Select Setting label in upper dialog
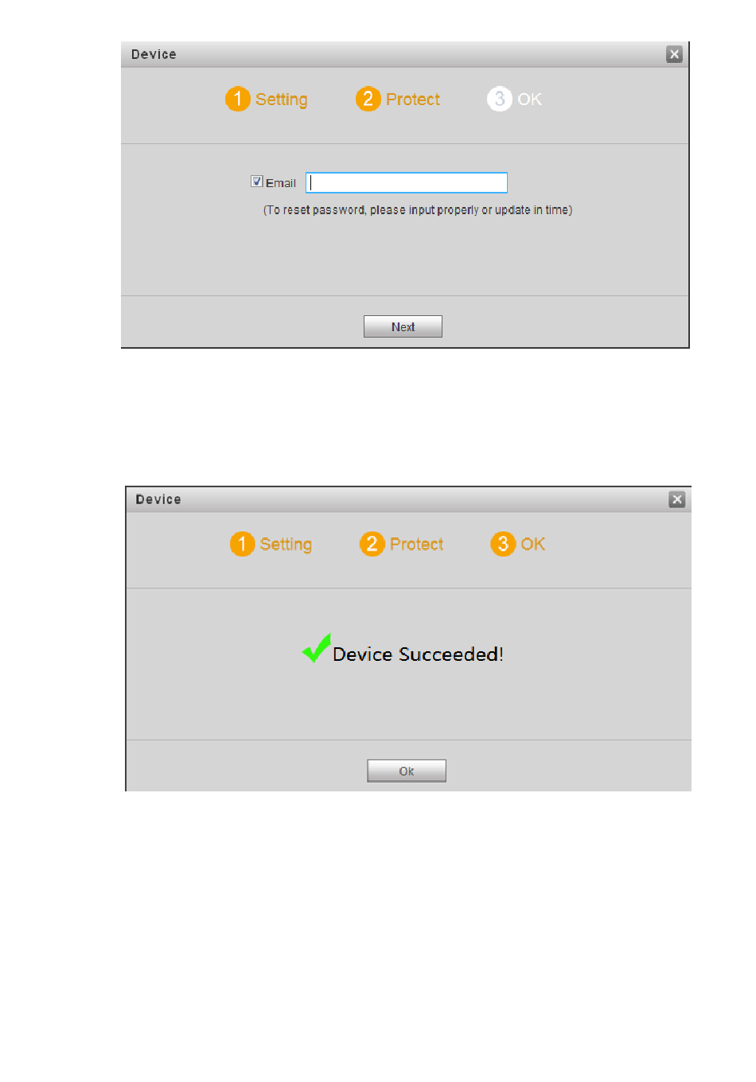 coord(282,100)
